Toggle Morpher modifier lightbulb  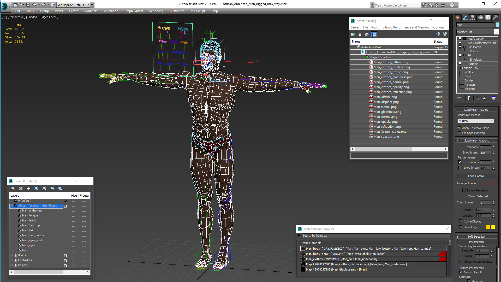(460, 63)
